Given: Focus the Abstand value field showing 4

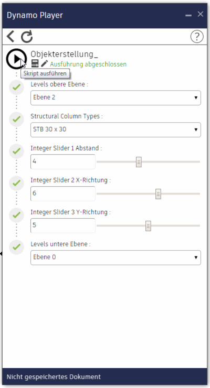Looking at the screenshot, I should click(x=63, y=162).
